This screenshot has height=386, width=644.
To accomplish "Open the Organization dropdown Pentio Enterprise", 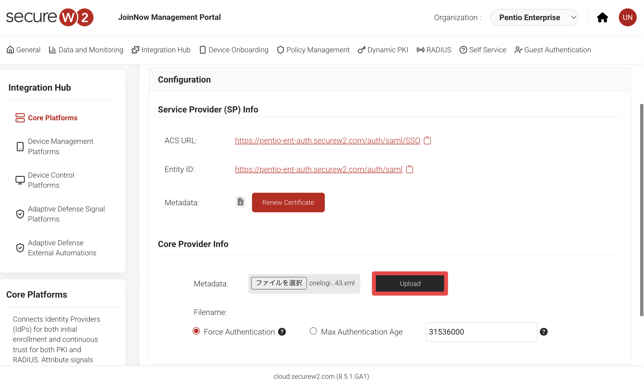I will tap(534, 17).
